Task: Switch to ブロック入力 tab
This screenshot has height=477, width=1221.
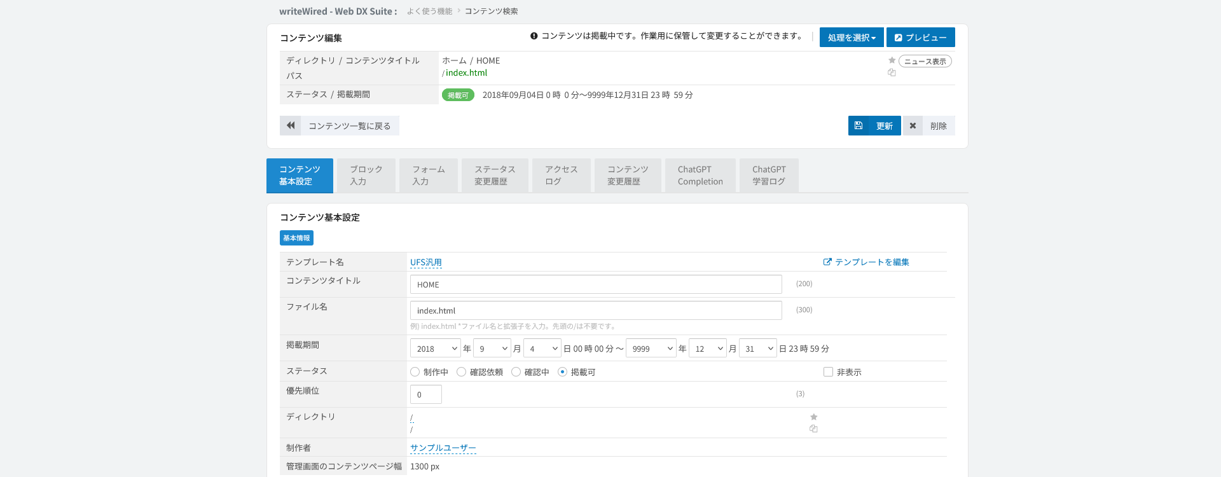Action: (x=366, y=176)
